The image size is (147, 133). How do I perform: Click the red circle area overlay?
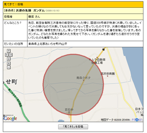tap(73, 84)
